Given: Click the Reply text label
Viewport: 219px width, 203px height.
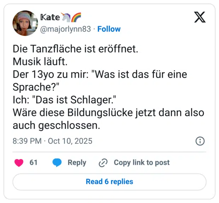Looking at the screenshot, I should (77, 163).
